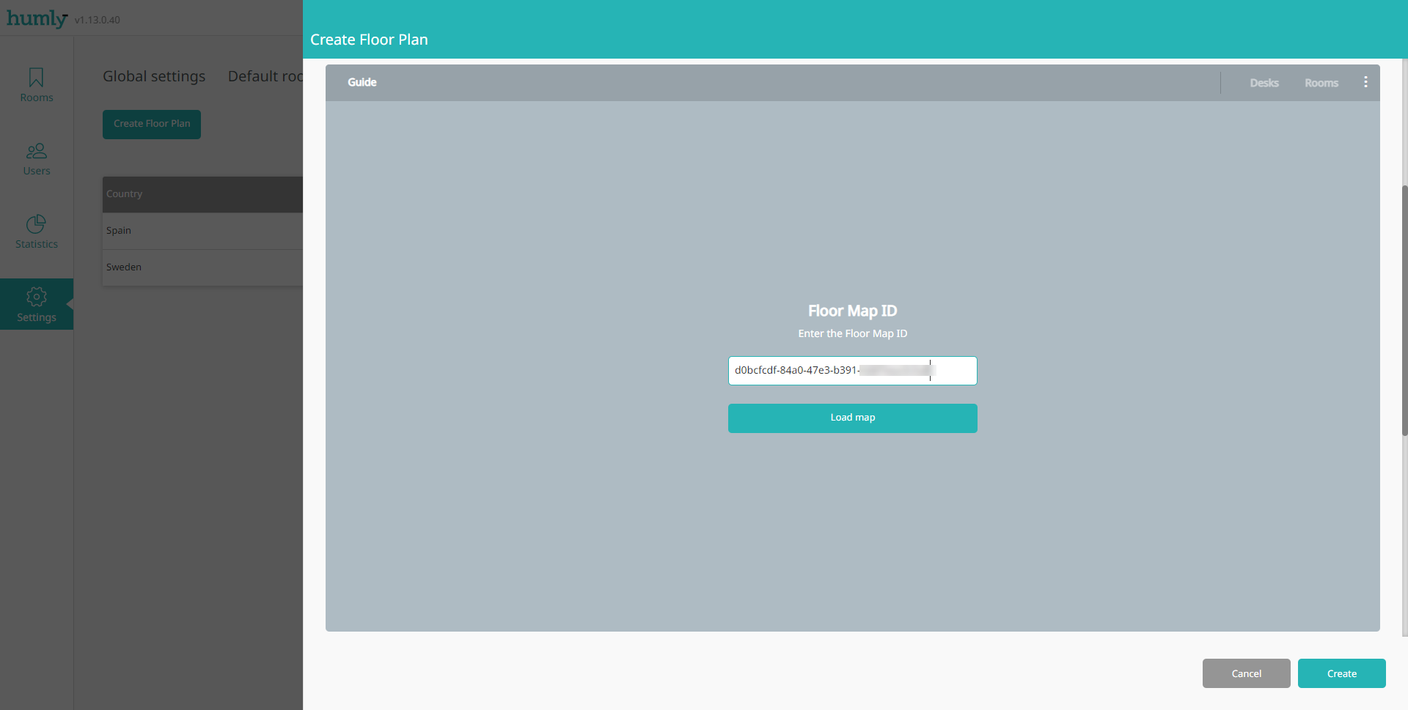Screen dimensions: 1408x710
Task: Select the Spain row in the country table
Action: (202, 231)
